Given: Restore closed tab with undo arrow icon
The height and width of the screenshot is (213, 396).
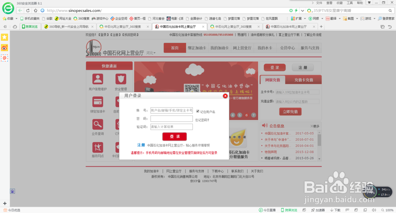Looking at the screenshot, I should coord(390,26).
